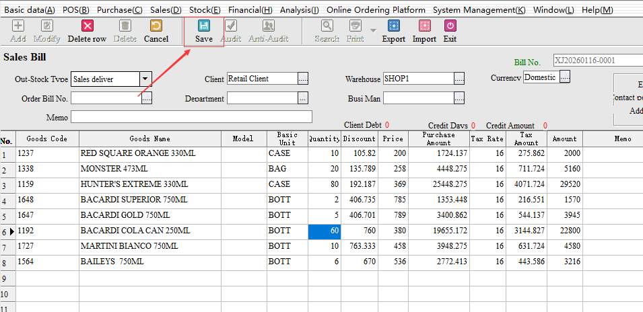
Task: Click the Department lookup ellipsis button
Action: (x=303, y=99)
